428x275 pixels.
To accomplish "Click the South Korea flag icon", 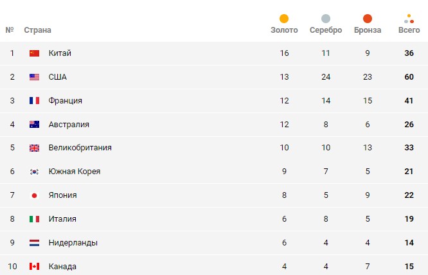I will click(x=35, y=172).
